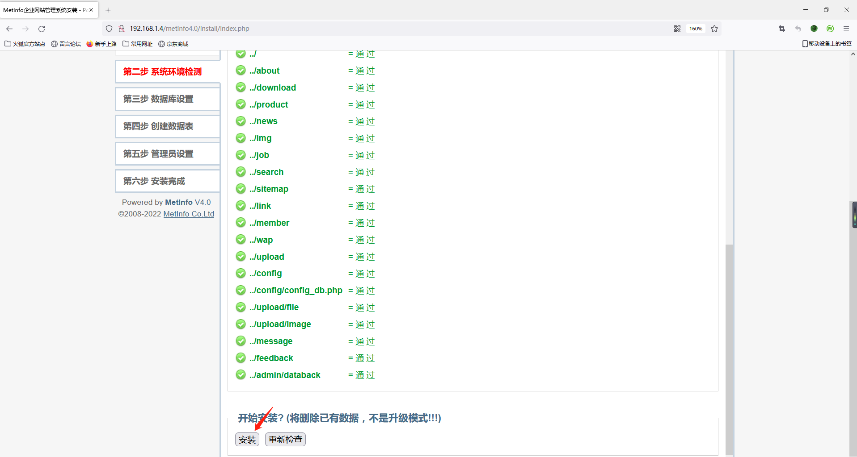857x457 pixels.
Task: Click the green M extension icon
Action: pos(830,29)
